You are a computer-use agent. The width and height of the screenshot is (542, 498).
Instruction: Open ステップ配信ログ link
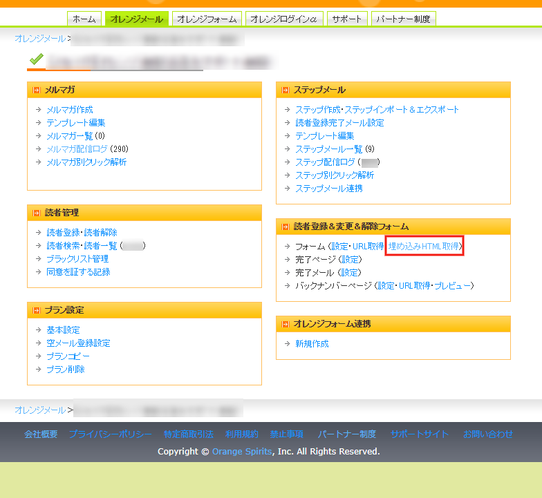[x=325, y=162]
